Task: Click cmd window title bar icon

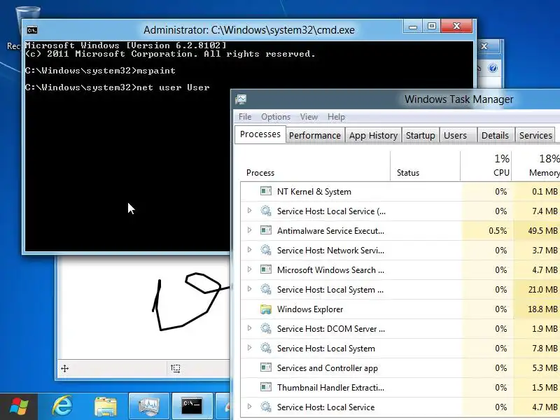Action: coord(32,30)
